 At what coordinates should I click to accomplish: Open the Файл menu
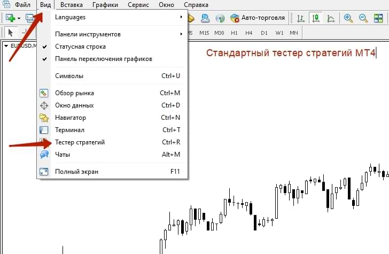(x=22, y=4)
